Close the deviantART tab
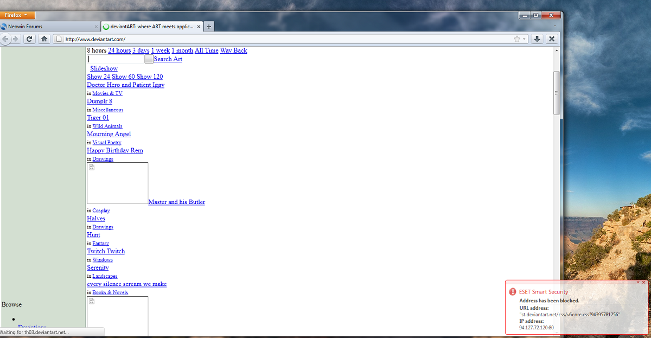 [199, 27]
